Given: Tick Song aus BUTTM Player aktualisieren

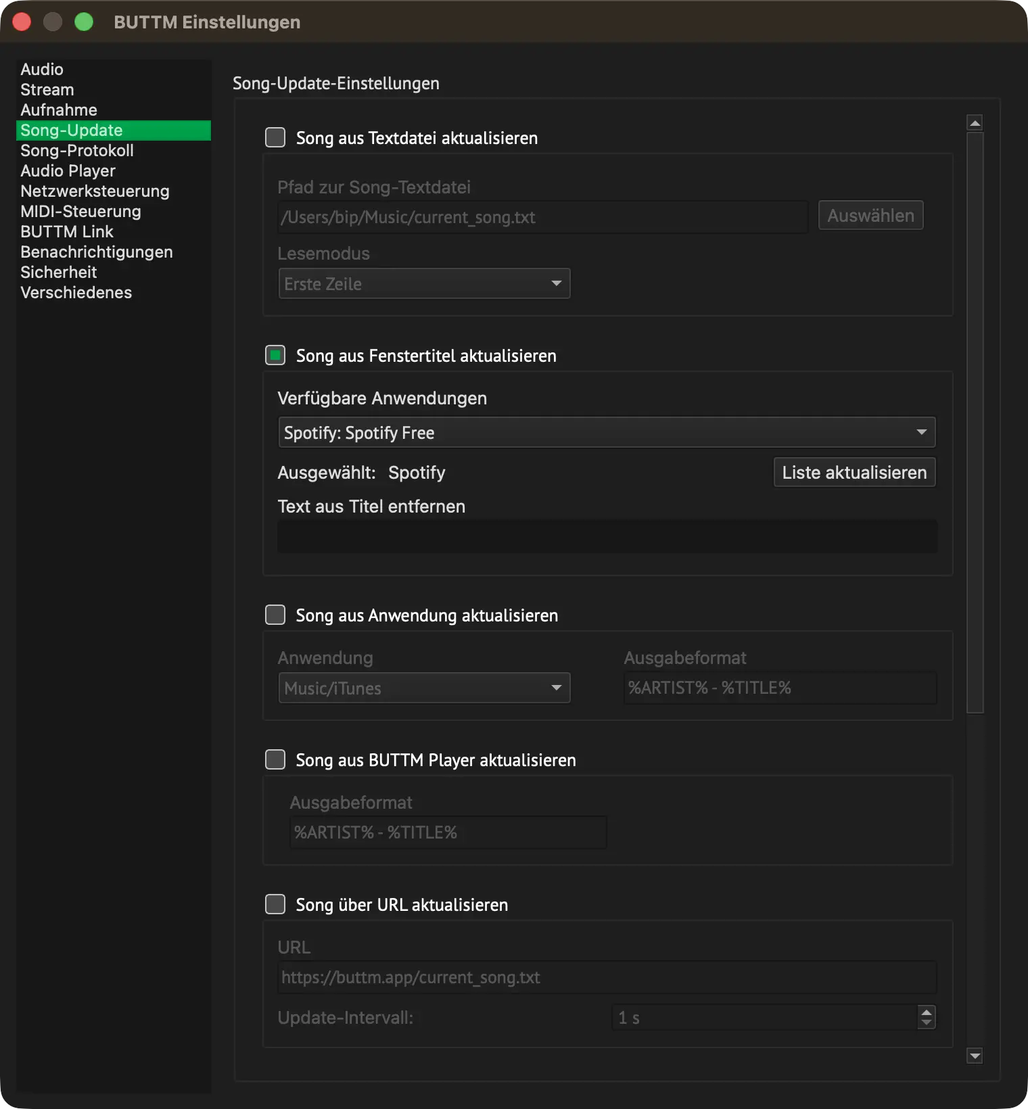Looking at the screenshot, I should [x=275, y=759].
